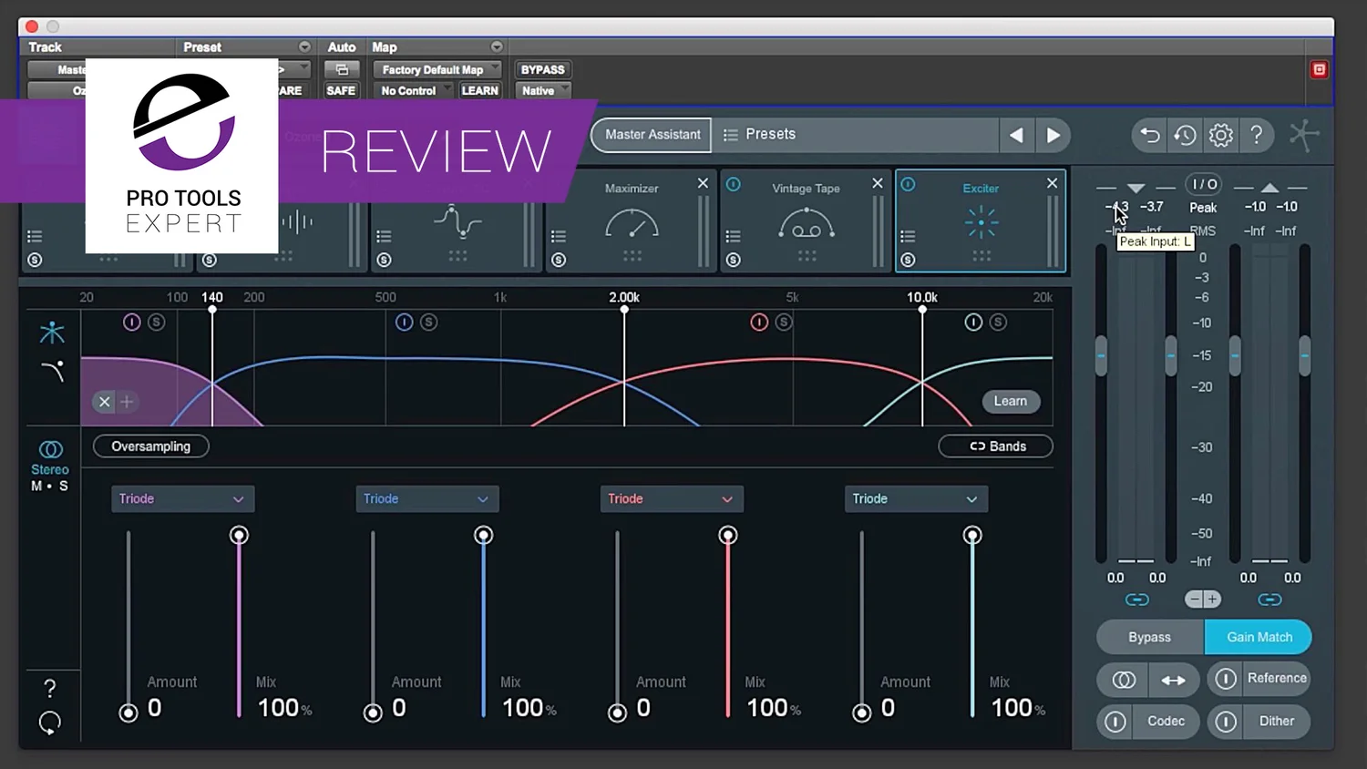Expand the Map header dropdown arrow
The height and width of the screenshot is (769, 1367).
(497, 46)
